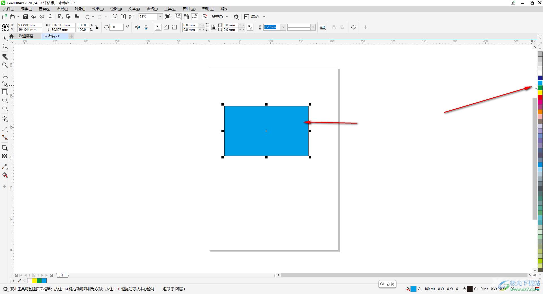The image size is (543, 294).
Task: Open the 文件 menu
Action: click(x=9, y=9)
